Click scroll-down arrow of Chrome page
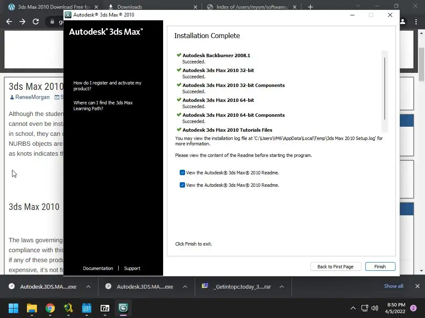425x318 pixels. click(x=421, y=271)
